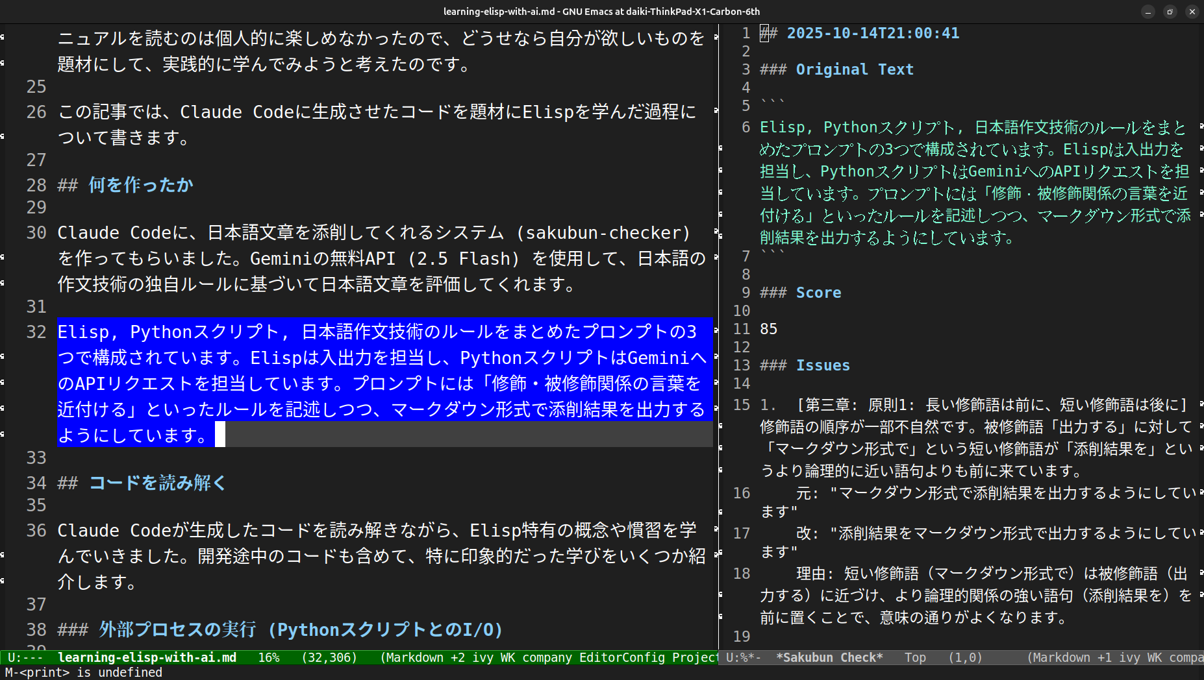Image resolution: width=1204 pixels, height=680 pixels.
Task: Click the 'コードを読み解く' heading
Action: (157, 483)
